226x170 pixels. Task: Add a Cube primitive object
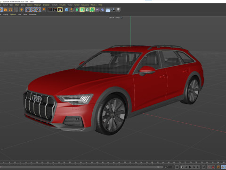[66, 10]
